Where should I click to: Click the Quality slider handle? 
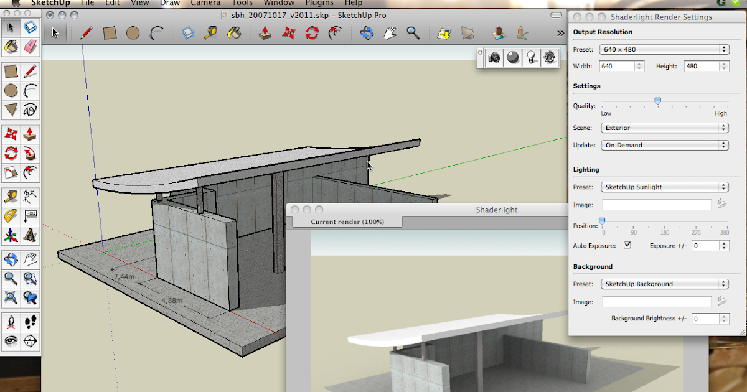pos(657,101)
